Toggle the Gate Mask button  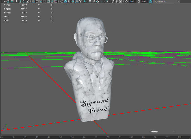tap(45, 1)
